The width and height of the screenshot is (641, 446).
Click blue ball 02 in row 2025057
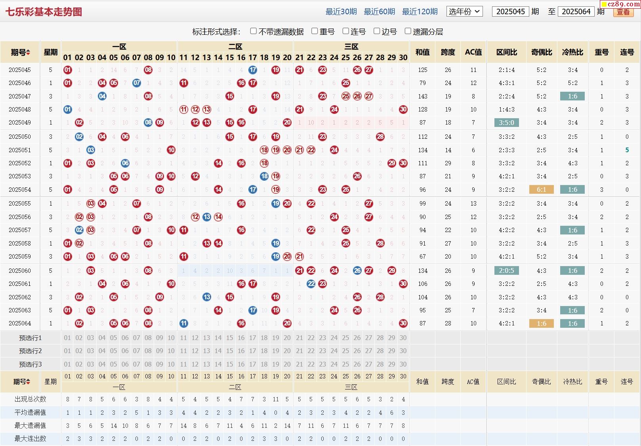tap(79, 230)
